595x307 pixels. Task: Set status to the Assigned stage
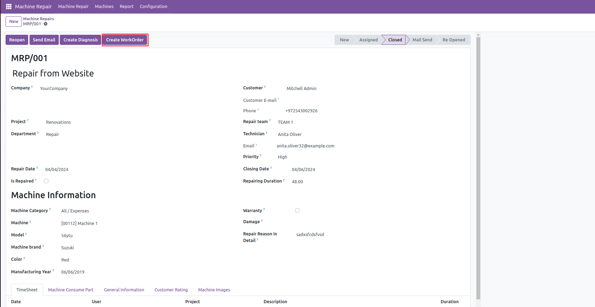(369, 40)
